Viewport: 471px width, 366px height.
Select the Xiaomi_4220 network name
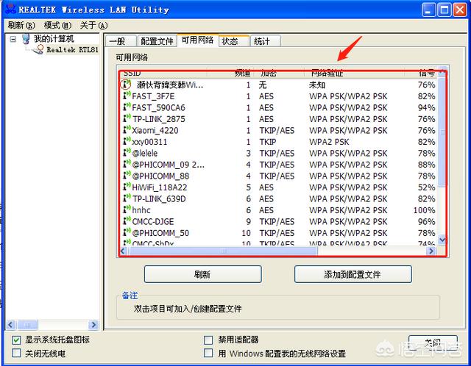155,131
